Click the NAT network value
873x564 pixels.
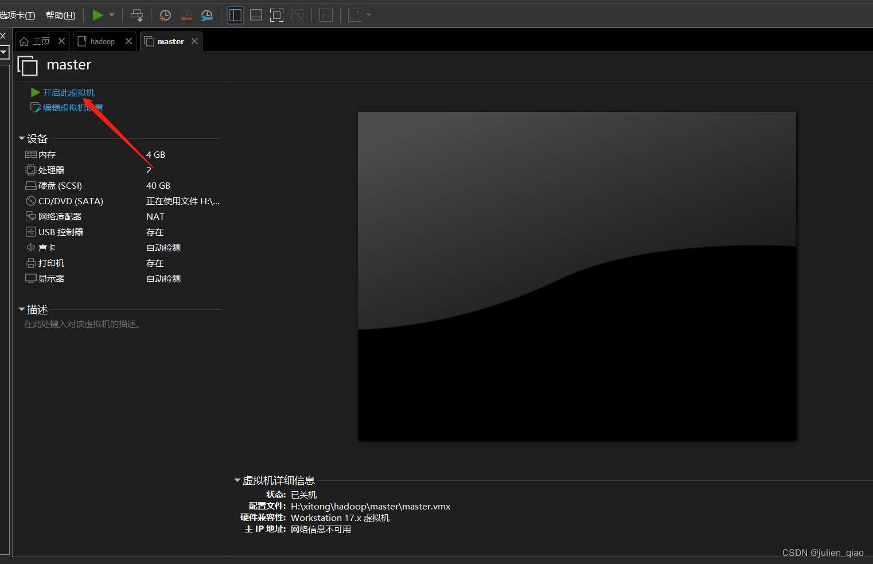coord(155,216)
